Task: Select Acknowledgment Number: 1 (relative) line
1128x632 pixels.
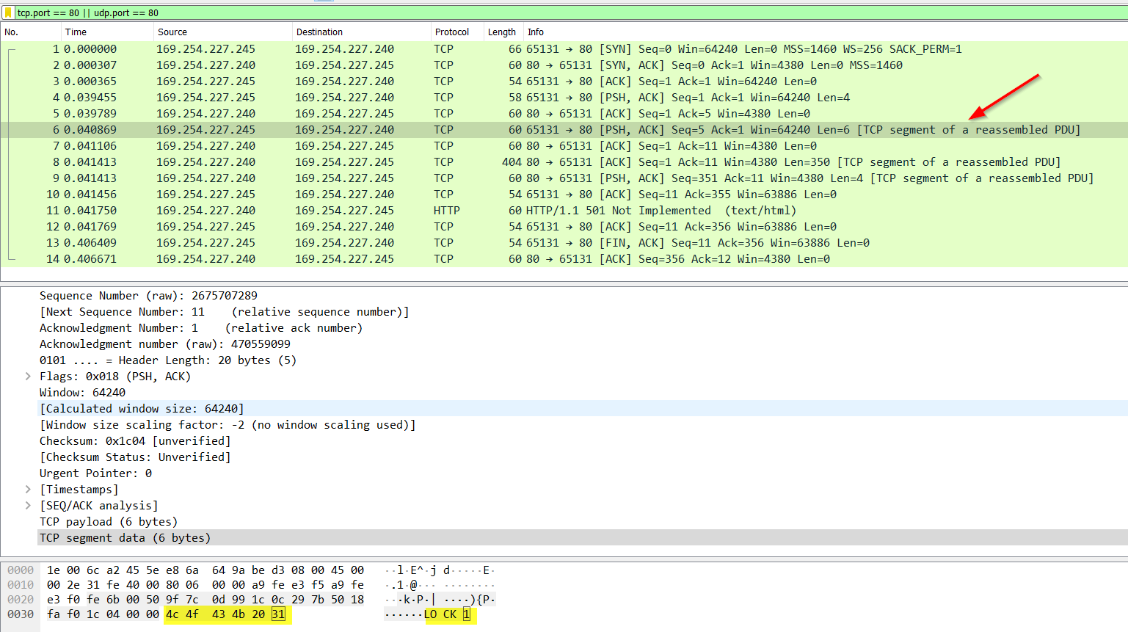Action: click(x=201, y=328)
